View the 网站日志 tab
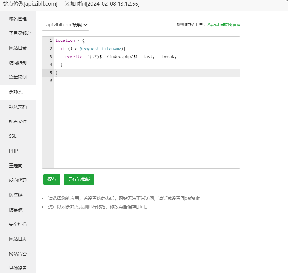Image resolution: width=288 pixels, height=273 pixels. pyautogui.click(x=18, y=239)
